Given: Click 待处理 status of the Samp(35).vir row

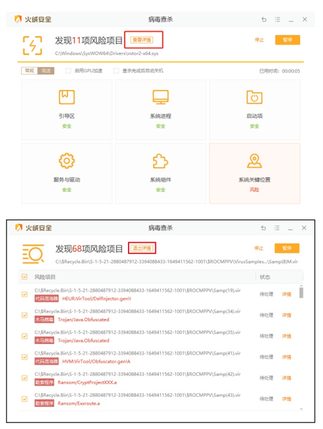Looking at the screenshot, I should (266, 336).
